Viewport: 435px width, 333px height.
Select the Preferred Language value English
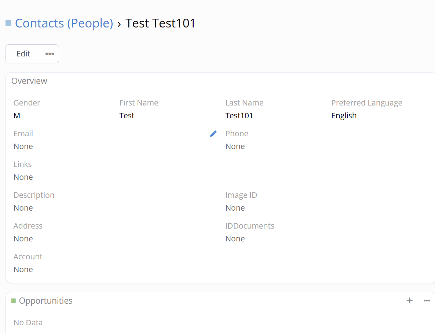click(344, 116)
